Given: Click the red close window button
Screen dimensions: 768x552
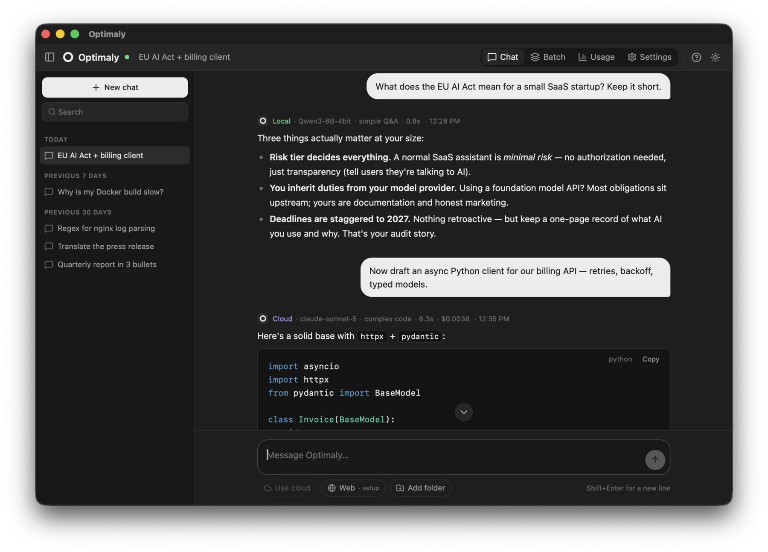Looking at the screenshot, I should point(46,34).
